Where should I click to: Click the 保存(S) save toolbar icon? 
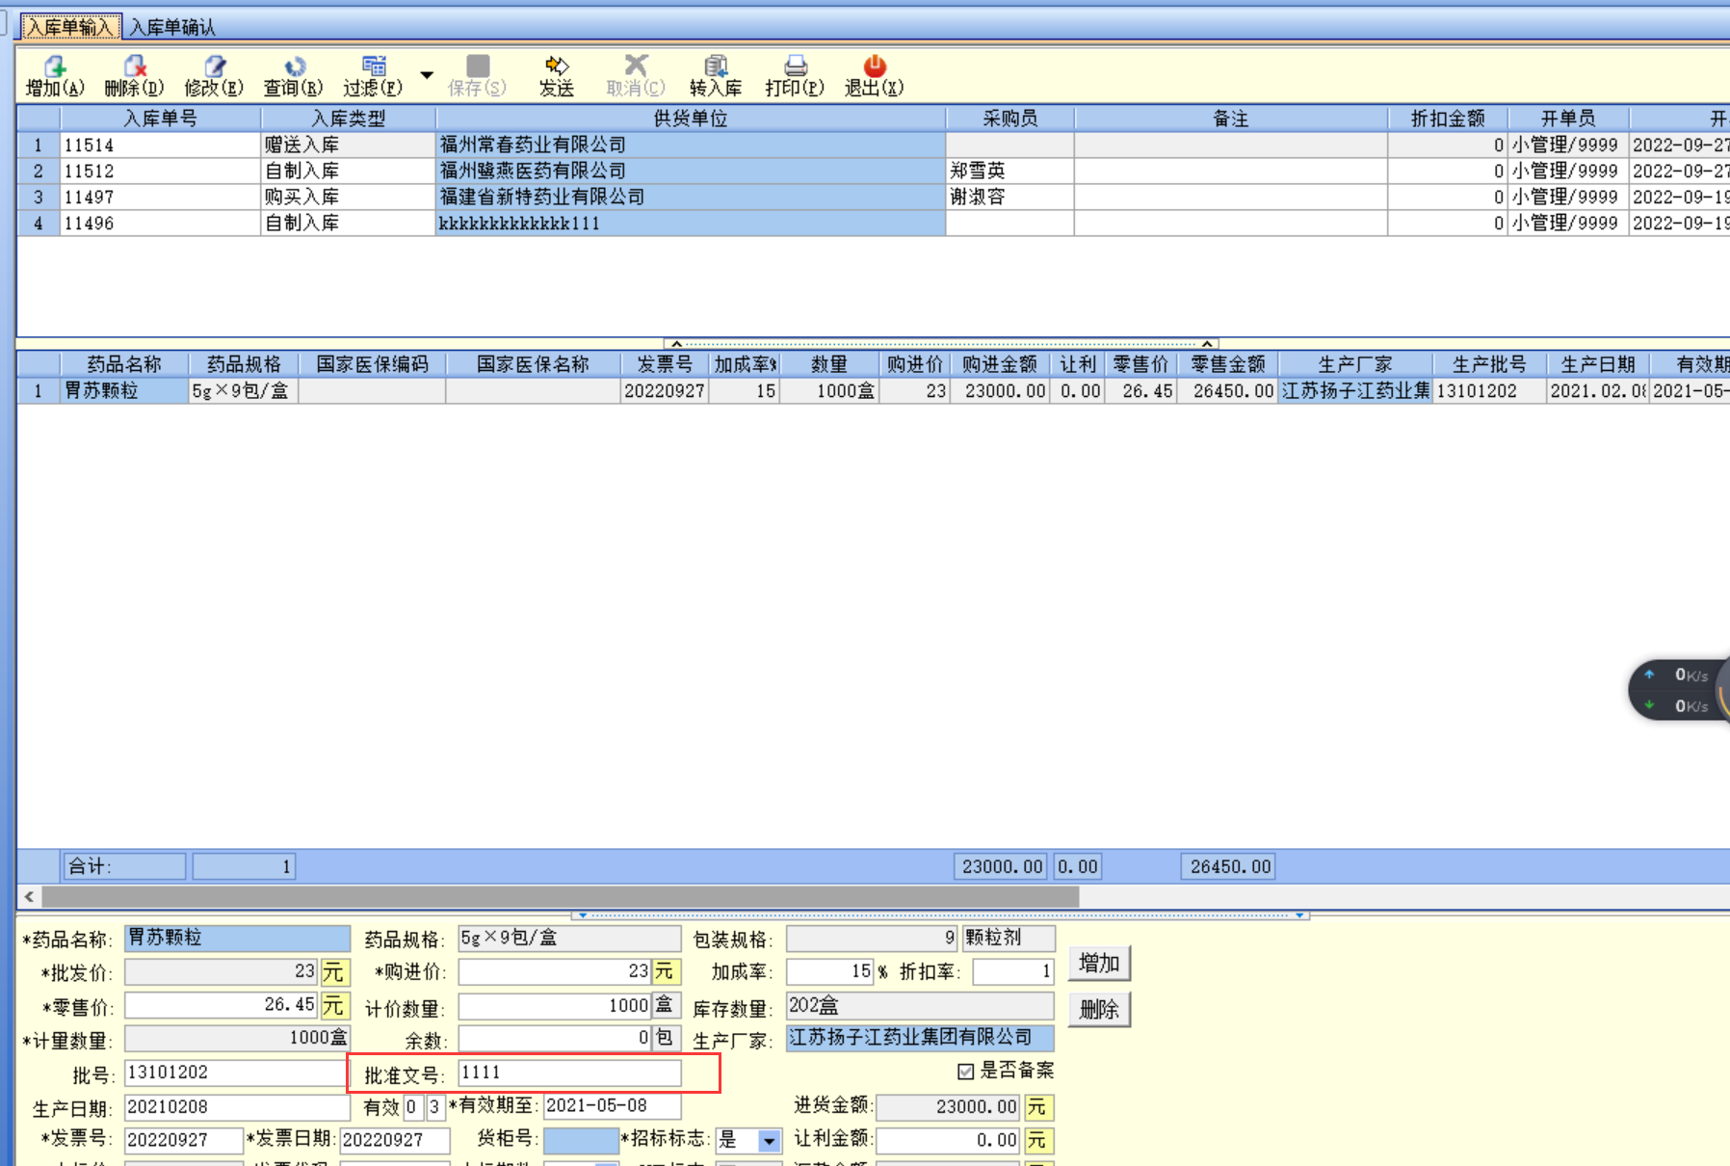click(477, 76)
